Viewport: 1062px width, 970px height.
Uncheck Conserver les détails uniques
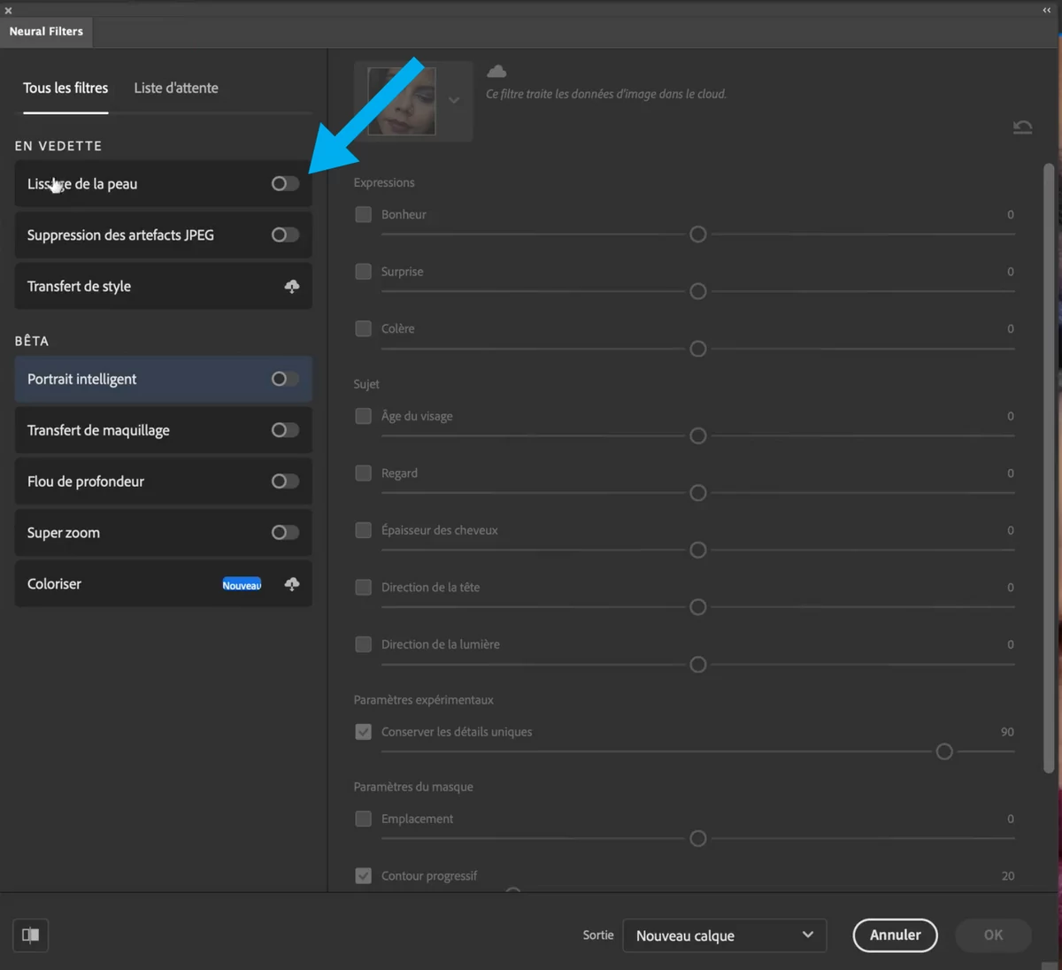363,732
